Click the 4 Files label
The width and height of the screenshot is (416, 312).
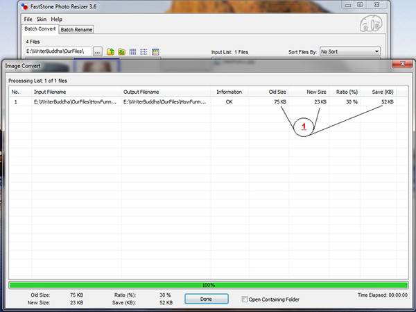tap(33, 42)
